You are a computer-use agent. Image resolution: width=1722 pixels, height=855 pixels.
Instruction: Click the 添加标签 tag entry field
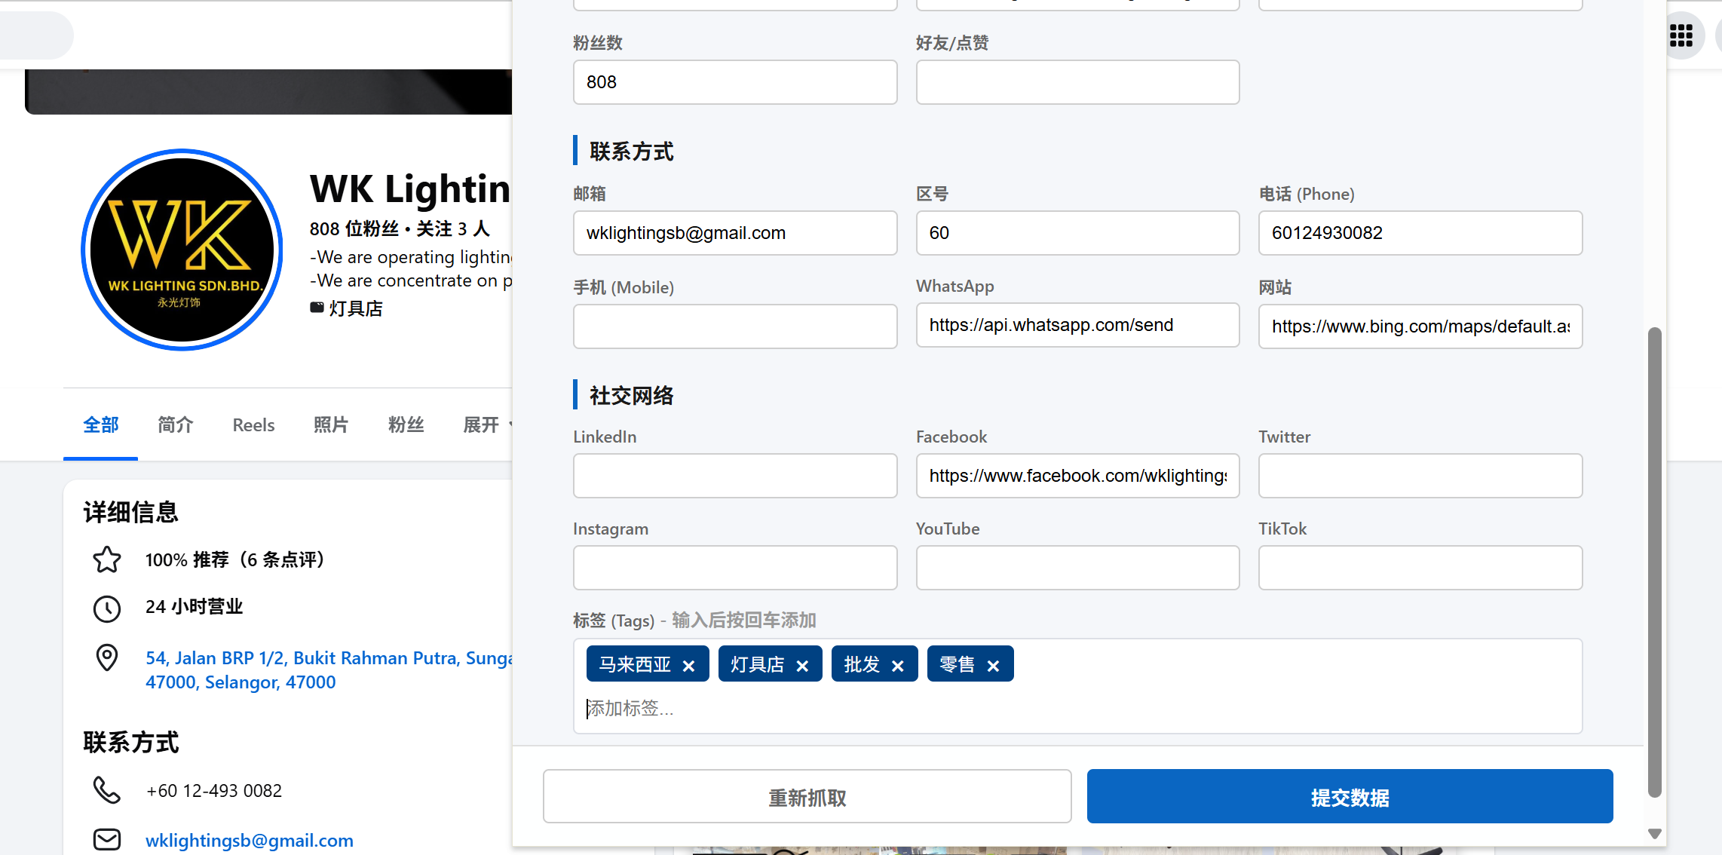pyautogui.click(x=1077, y=709)
